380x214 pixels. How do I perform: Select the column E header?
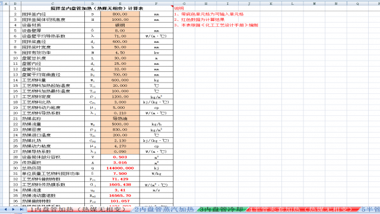coord(120,4)
